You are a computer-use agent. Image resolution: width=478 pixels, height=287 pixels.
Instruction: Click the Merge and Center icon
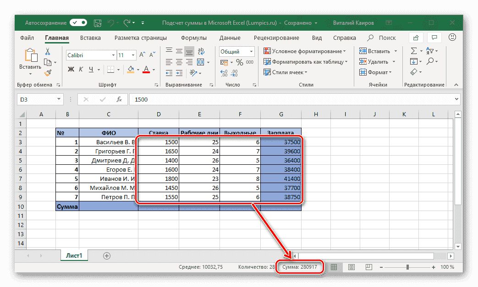point(200,61)
